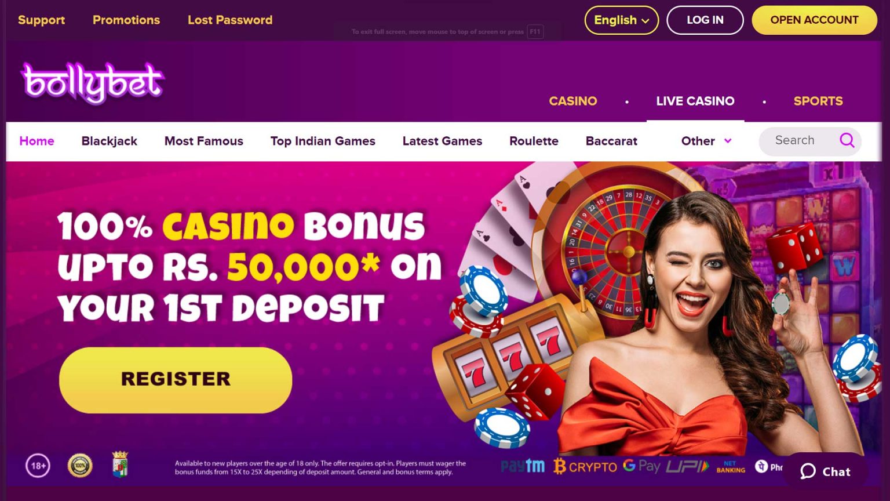Open the Sports section
The width and height of the screenshot is (890, 501).
[x=818, y=101]
